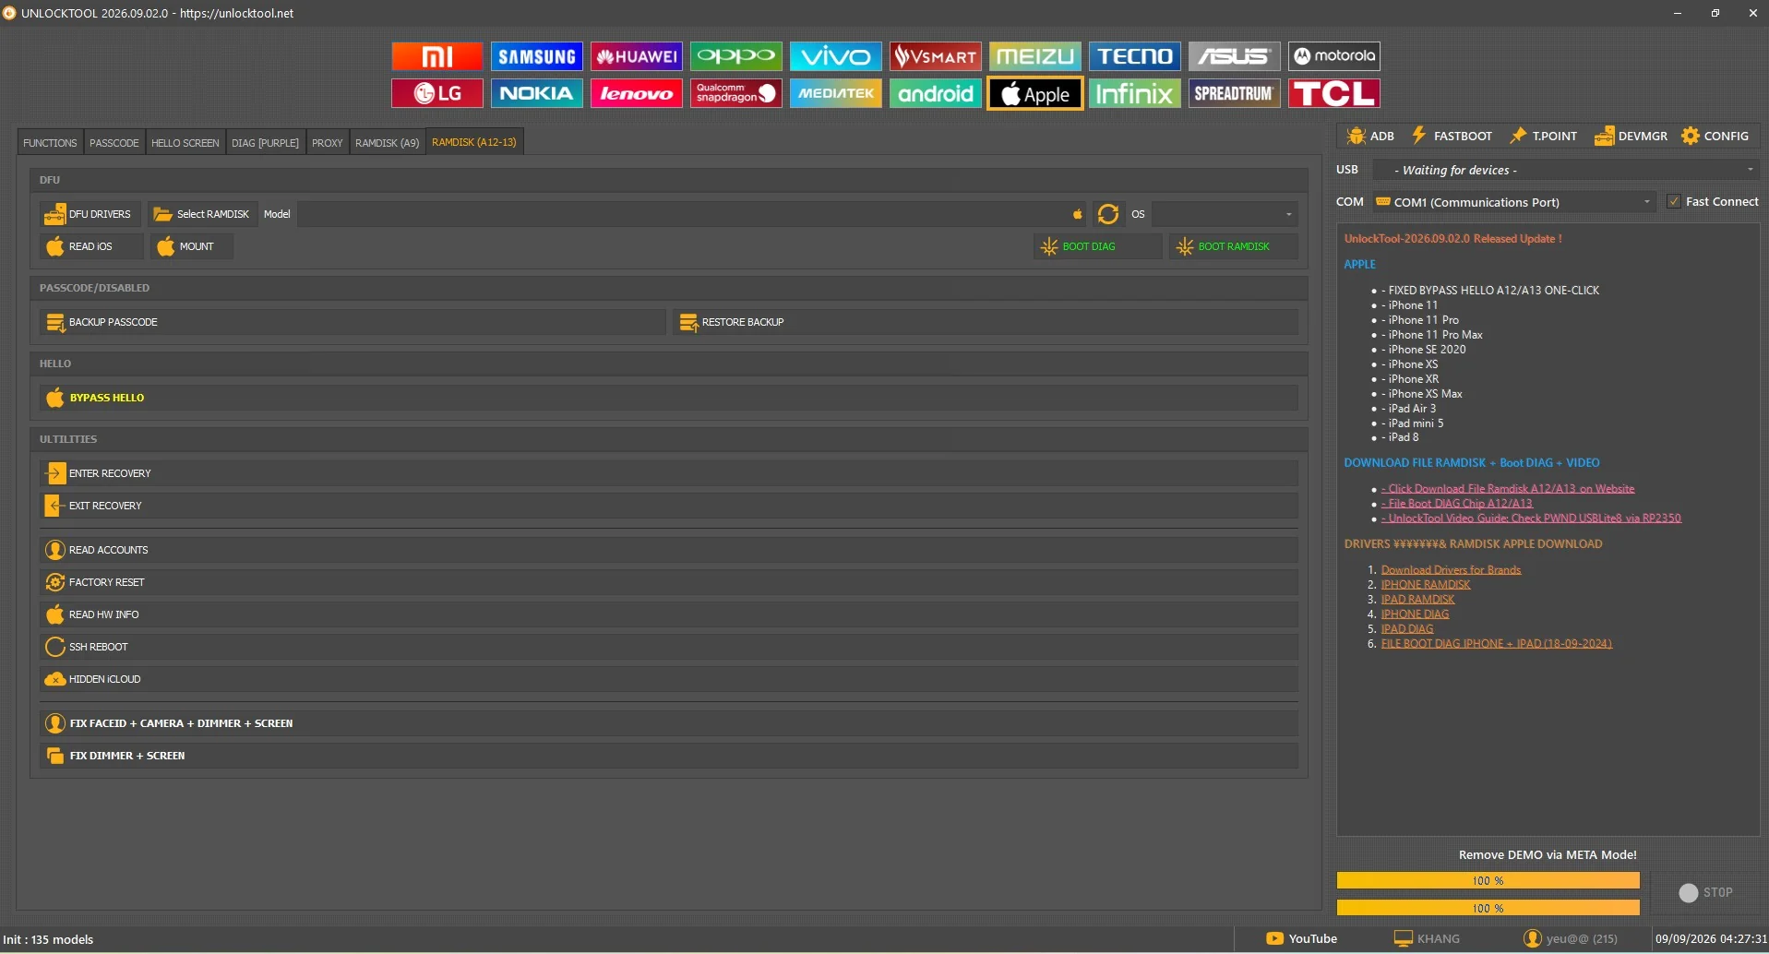Select the TCL brand logo
Screen dimensions: 1769x954
tap(1333, 93)
